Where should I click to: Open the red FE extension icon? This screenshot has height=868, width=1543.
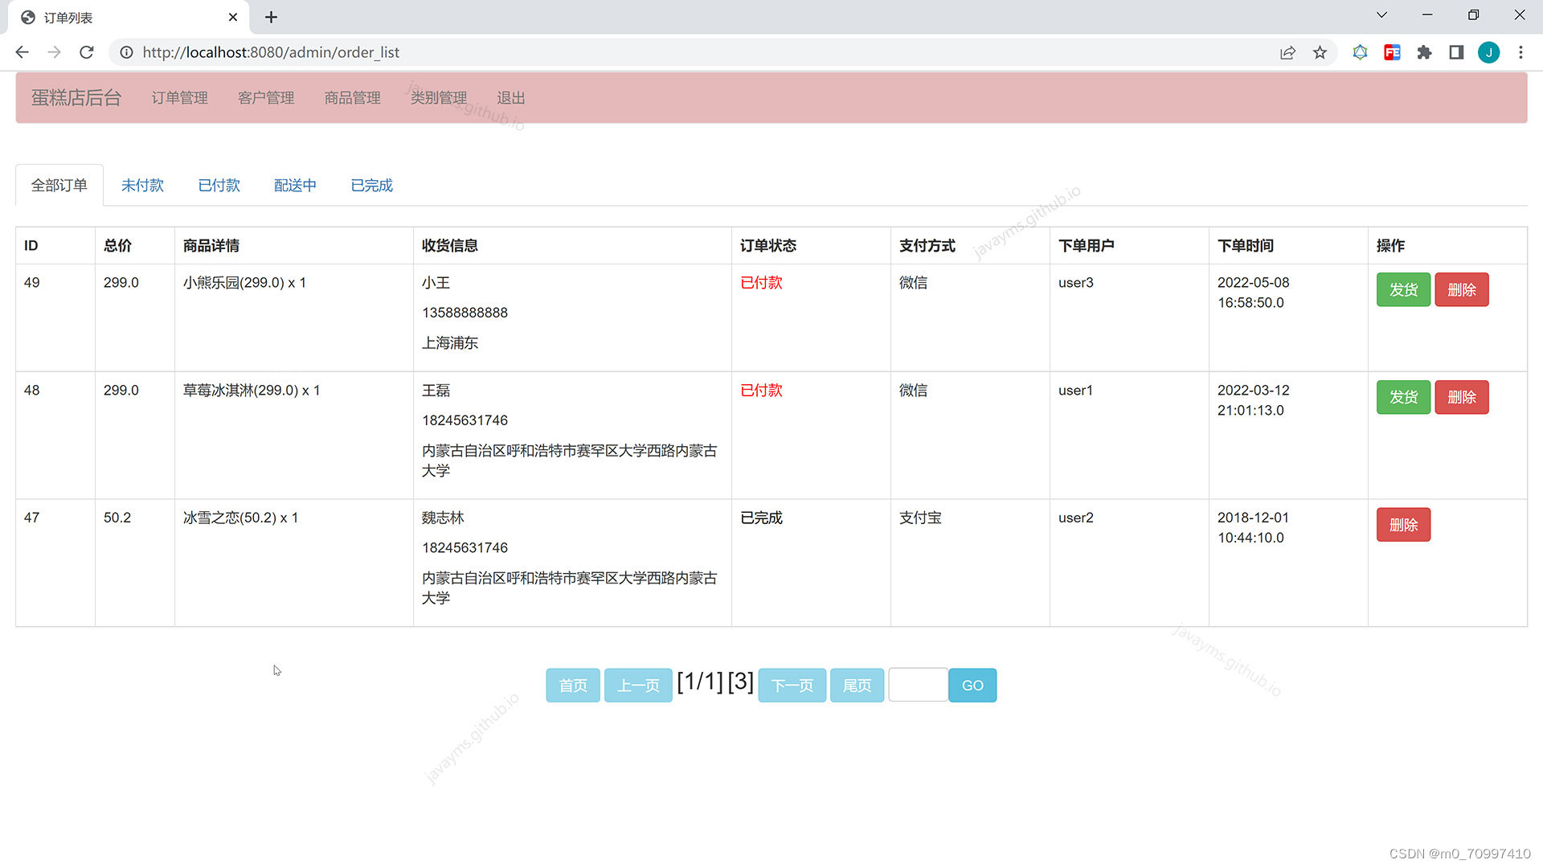click(x=1392, y=52)
